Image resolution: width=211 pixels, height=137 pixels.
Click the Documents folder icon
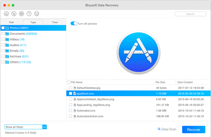click(x=7, y=34)
